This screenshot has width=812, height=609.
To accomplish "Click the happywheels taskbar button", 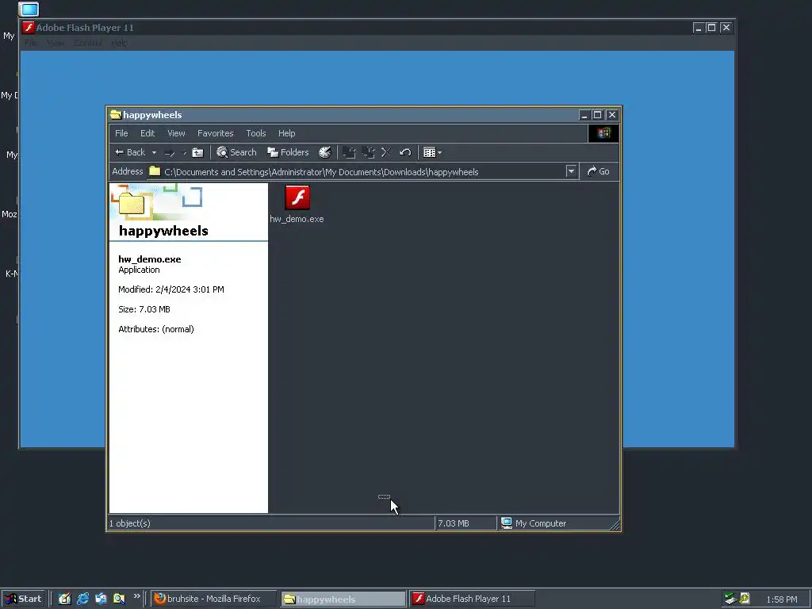I will pyautogui.click(x=343, y=599).
